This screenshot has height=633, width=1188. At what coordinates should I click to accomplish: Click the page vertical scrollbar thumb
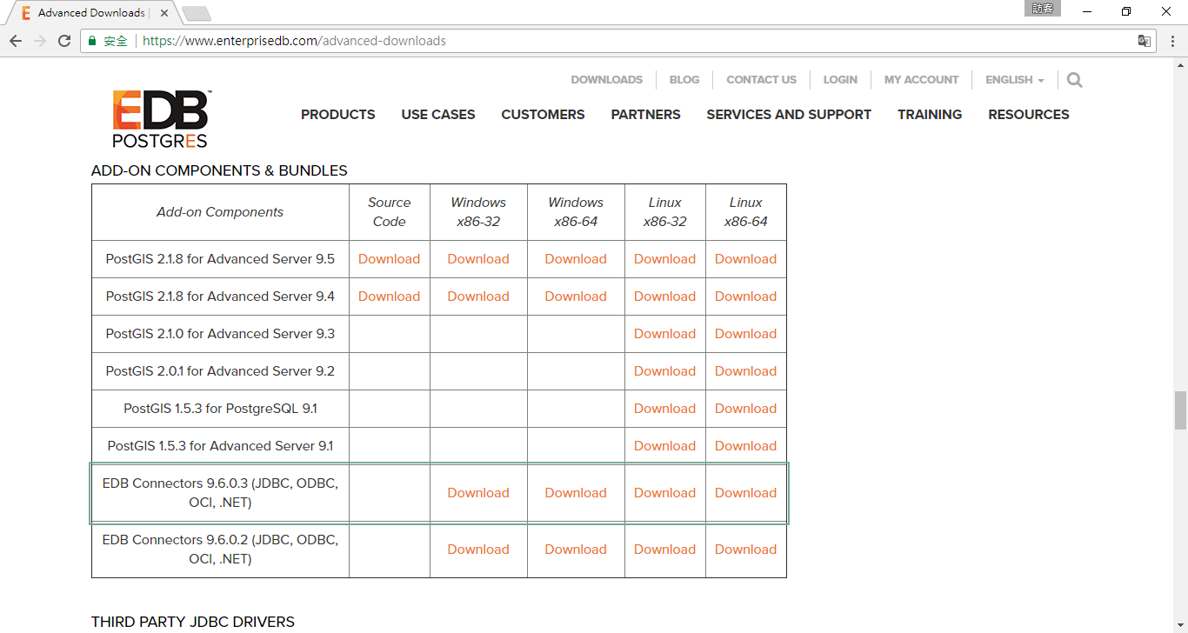pyautogui.click(x=1180, y=410)
